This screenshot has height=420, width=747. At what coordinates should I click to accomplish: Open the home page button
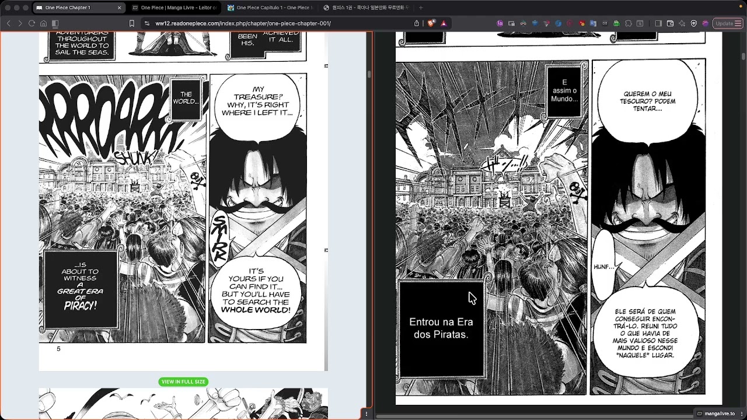point(43,23)
